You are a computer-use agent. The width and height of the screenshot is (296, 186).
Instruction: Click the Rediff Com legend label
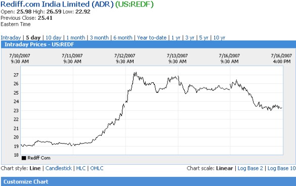[39, 158]
